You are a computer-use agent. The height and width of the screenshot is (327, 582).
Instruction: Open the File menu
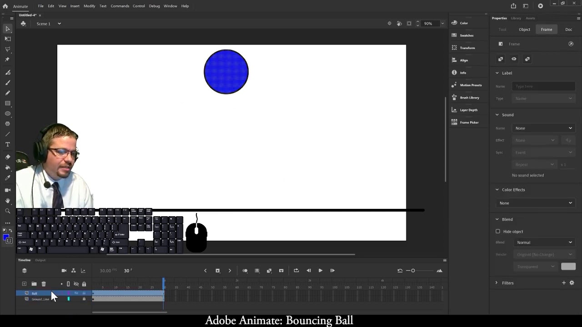click(x=40, y=6)
